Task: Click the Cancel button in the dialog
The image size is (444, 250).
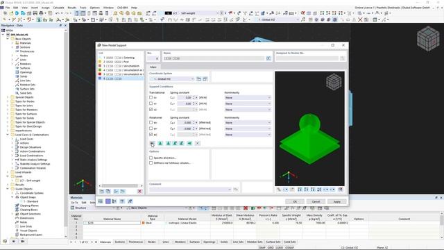Action: pos(316,201)
